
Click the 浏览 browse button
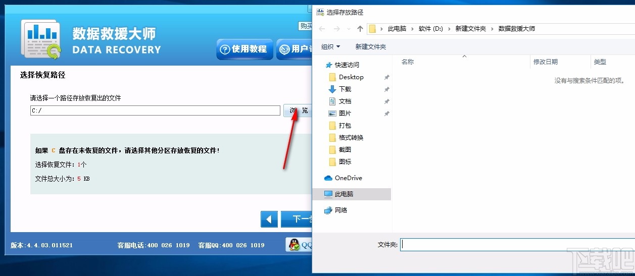tap(298, 111)
